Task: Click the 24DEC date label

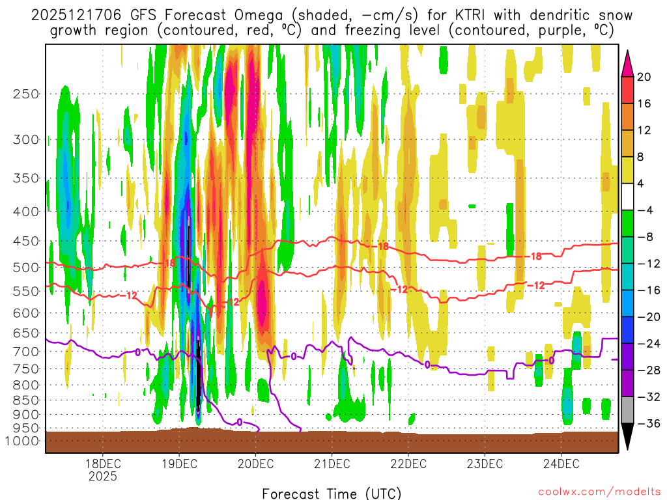Action: click(x=561, y=464)
